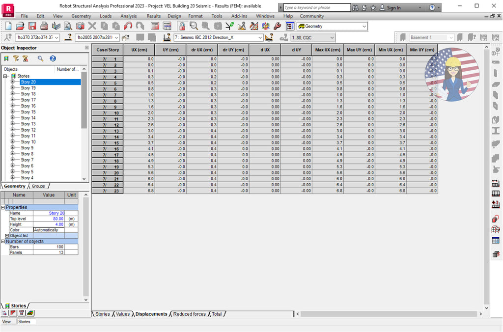Open the Basement 1 dropdown near top right
Screen dimensions: 503x332
(450, 37)
